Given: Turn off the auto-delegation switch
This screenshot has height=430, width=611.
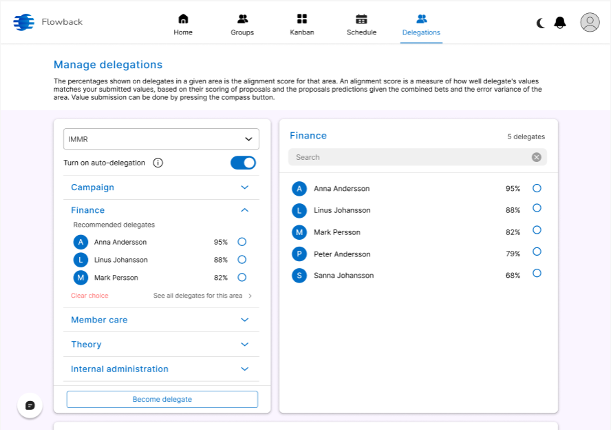Looking at the screenshot, I should [243, 163].
